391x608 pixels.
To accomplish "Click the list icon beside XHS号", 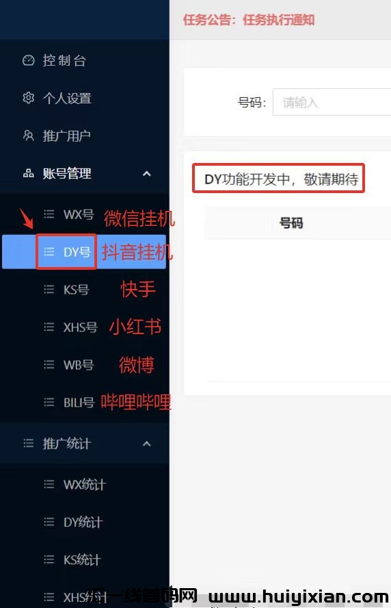I will pyautogui.click(x=49, y=327).
